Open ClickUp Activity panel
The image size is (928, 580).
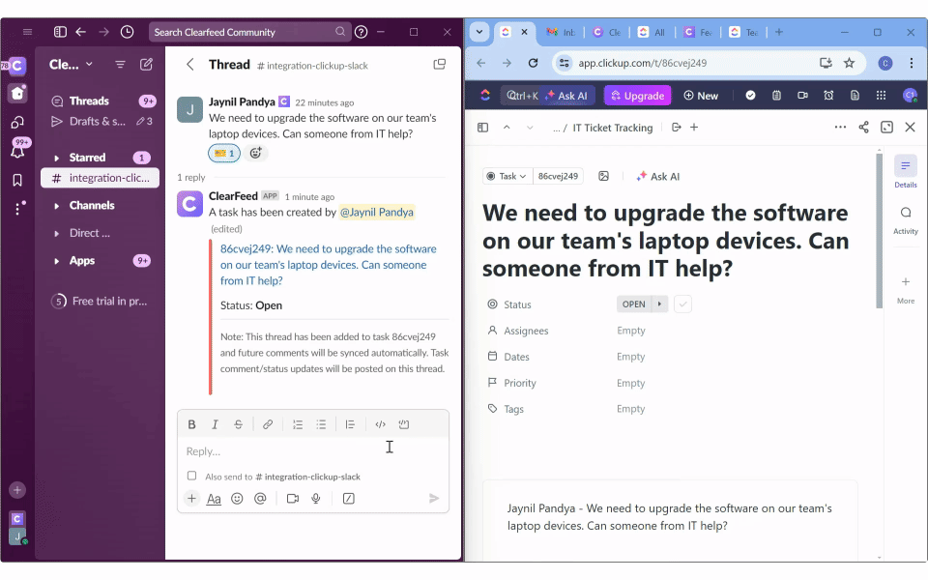coord(905,219)
